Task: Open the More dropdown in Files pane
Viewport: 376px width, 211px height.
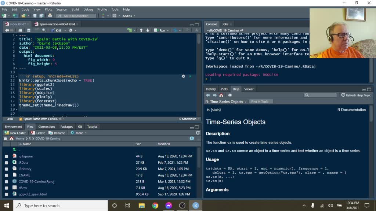Action: 79,133
